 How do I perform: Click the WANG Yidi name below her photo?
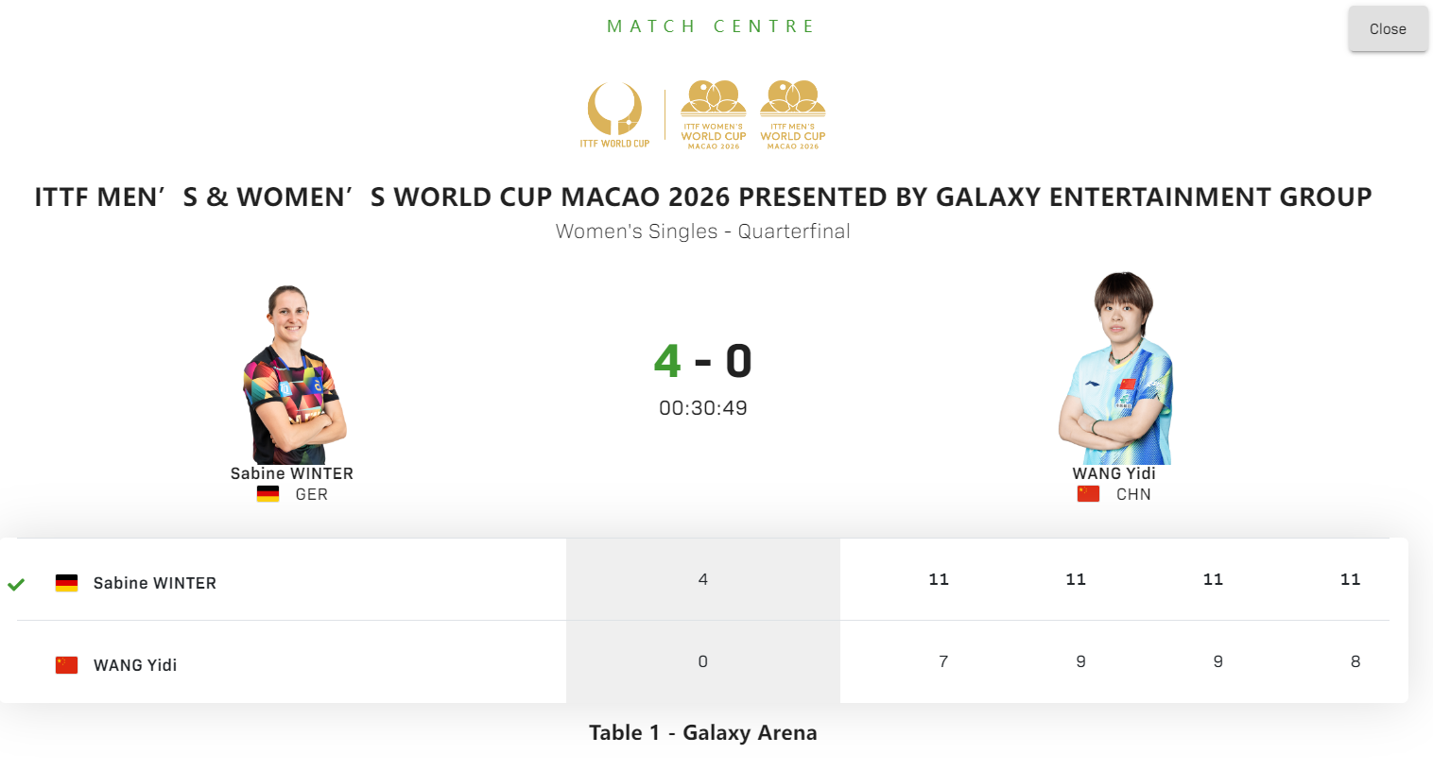pos(1114,473)
